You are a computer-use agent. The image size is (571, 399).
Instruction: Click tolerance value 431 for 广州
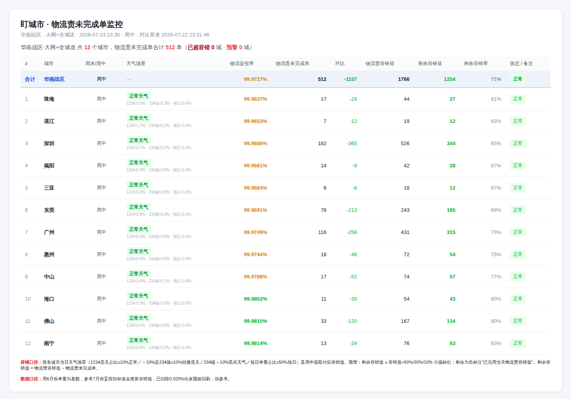[x=405, y=232]
